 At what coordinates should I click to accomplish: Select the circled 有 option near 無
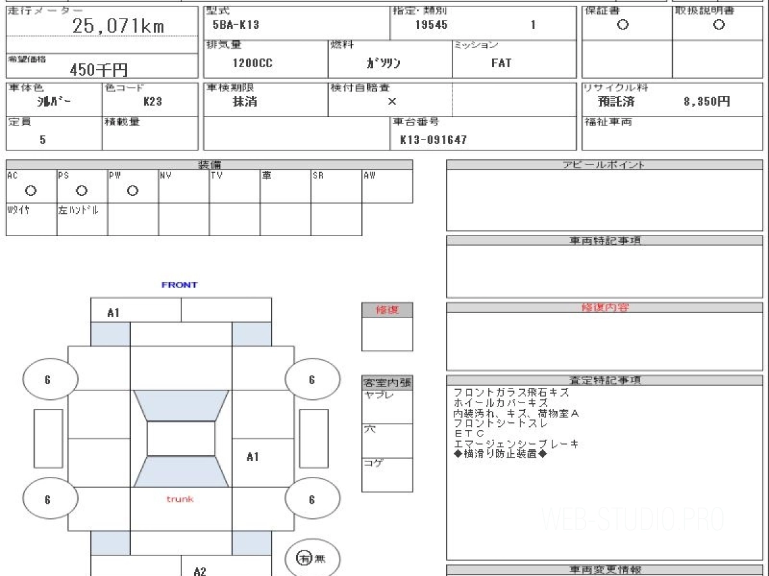click(304, 558)
